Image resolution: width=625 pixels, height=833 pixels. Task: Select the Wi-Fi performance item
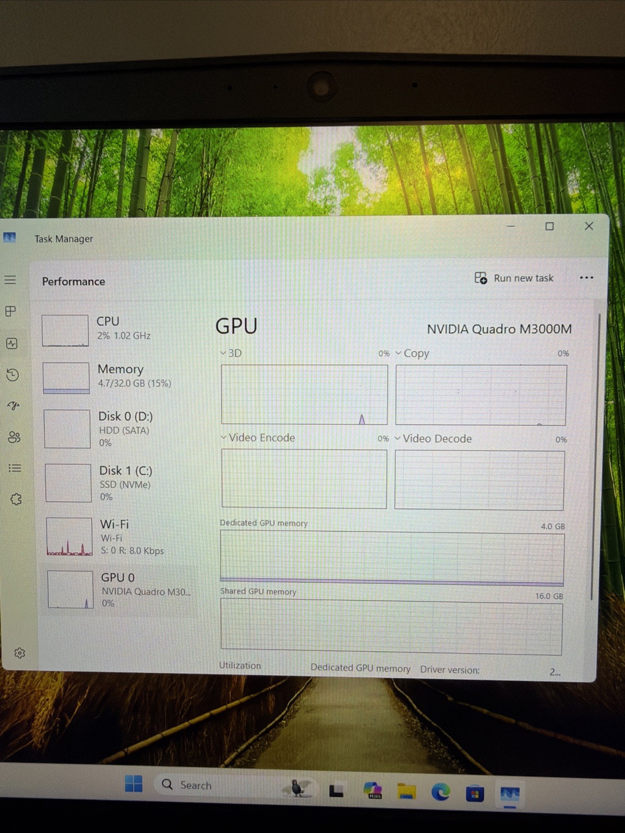(121, 537)
